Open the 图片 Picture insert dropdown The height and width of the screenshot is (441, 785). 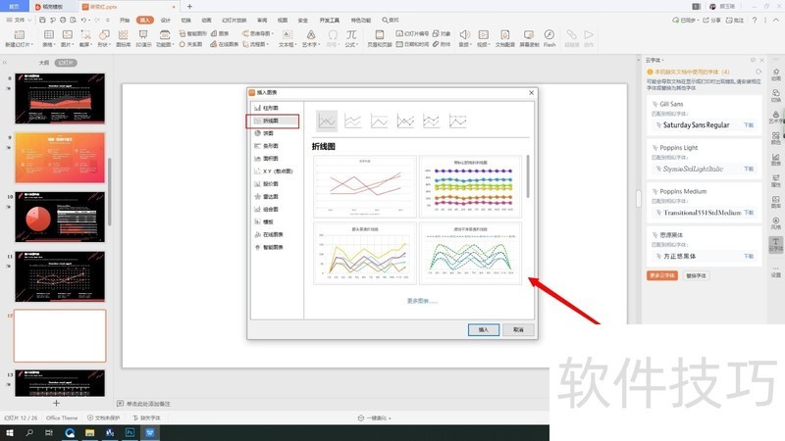(x=67, y=44)
